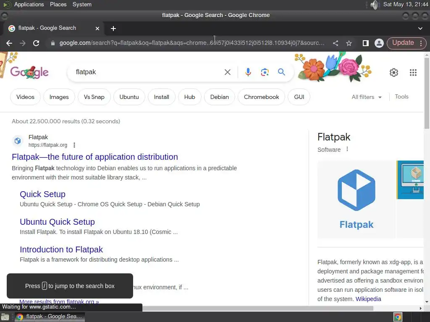Filter results by Images
This screenshot has width=430, height=322.
click(x=59, y=97)
